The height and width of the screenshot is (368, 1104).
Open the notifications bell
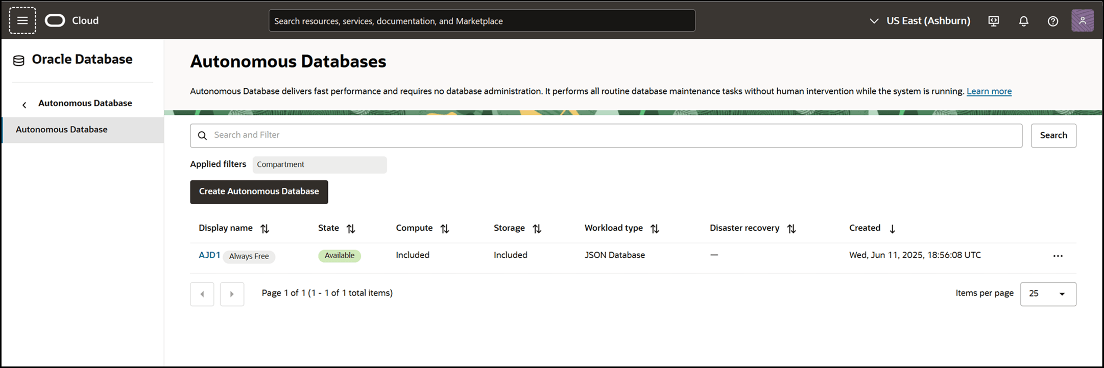click(1024, 21)
